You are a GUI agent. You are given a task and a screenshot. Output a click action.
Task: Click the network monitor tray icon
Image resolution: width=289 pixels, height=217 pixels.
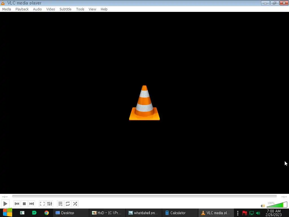(251, 213)
